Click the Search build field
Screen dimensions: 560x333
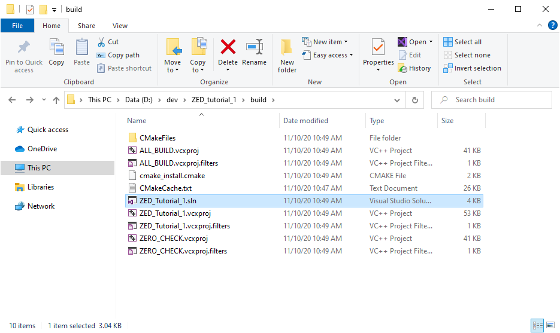point(492,100)
